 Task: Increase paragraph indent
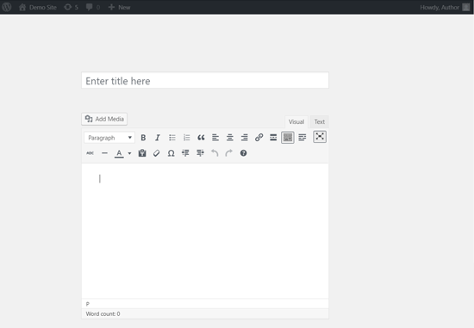click(200, 153)
